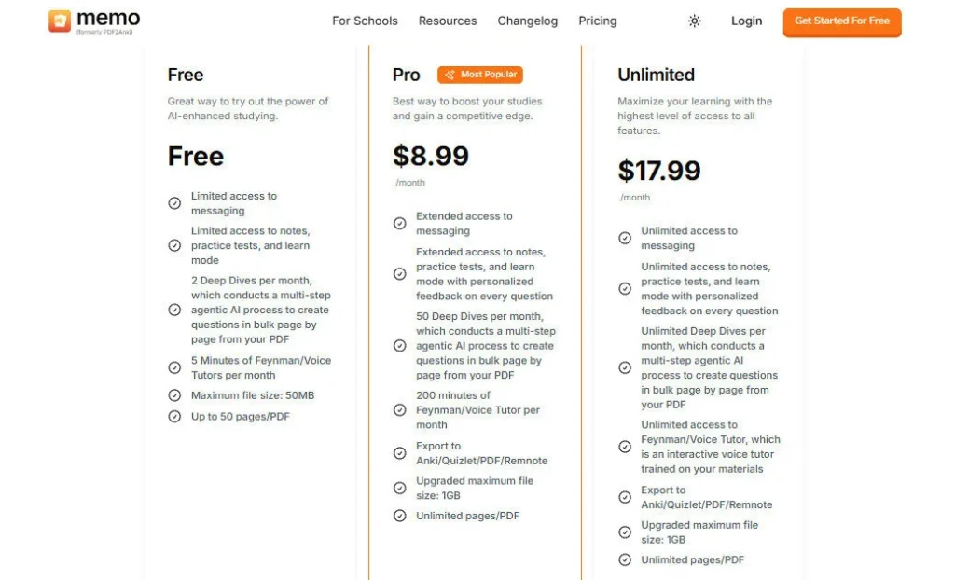This screenshot has width=955, height=580.
Task: Navigate to the Pricing page
Action: (597, 21)
